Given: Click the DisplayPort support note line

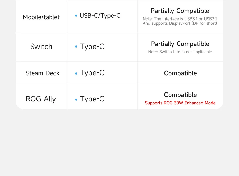Looking at the screenshot, I should click(180, 23).
